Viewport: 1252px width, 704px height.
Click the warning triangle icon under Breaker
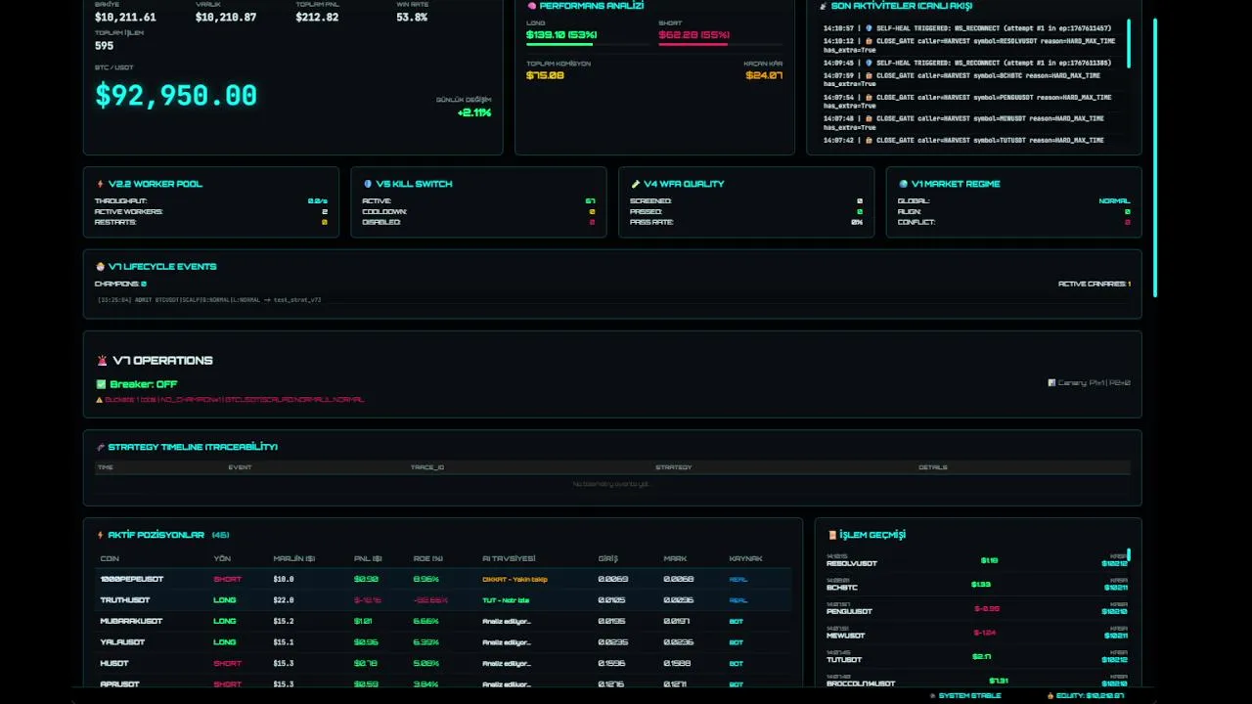(99, 400)
